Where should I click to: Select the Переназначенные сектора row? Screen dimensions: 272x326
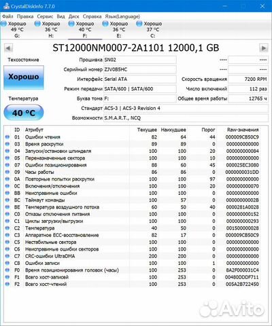click(x=133, y=158)
